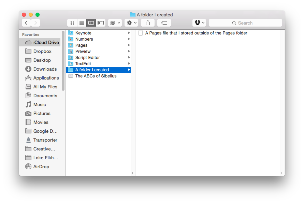Open Music in the sidebar
304x203 pixels.
(x=40, y=104)
